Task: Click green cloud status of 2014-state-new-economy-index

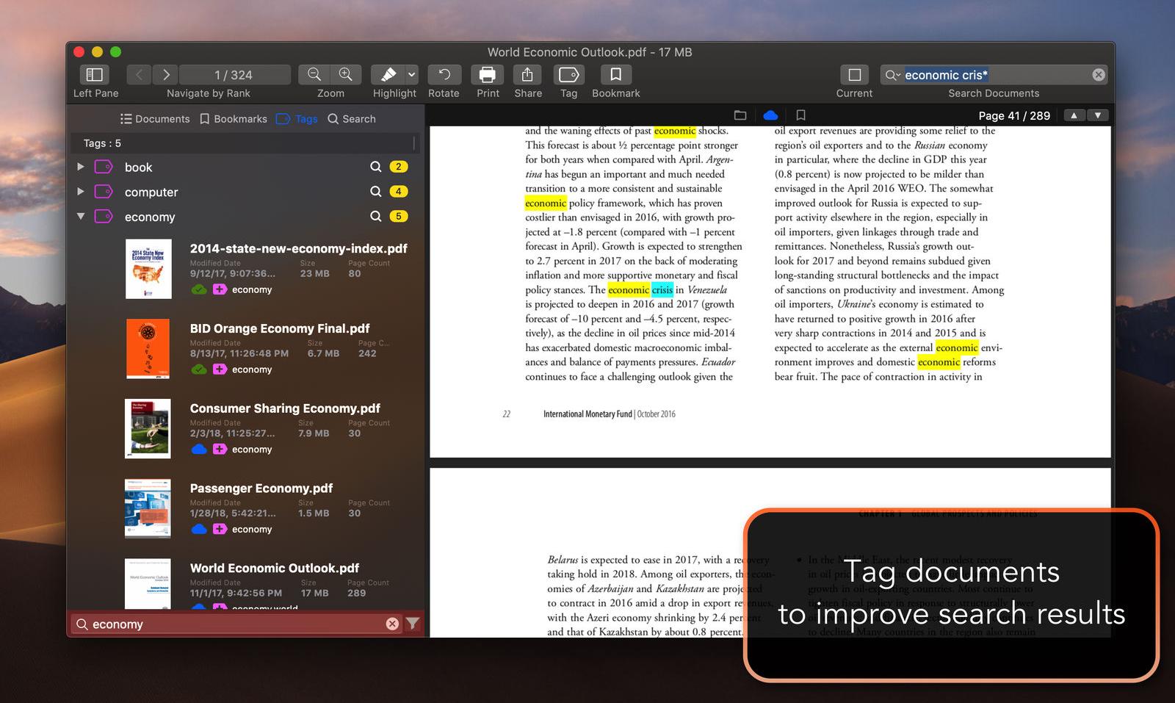Action: tap(199, 289)
